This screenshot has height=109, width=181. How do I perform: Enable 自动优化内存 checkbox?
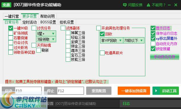pos(153,44)
